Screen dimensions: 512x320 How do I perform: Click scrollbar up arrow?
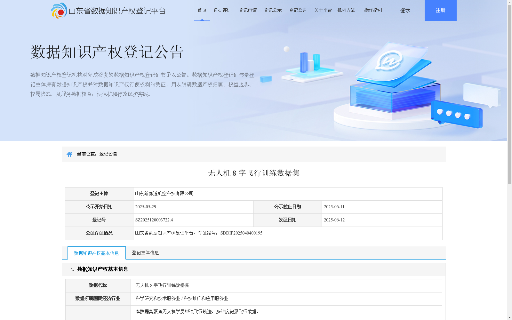point(509,3)
